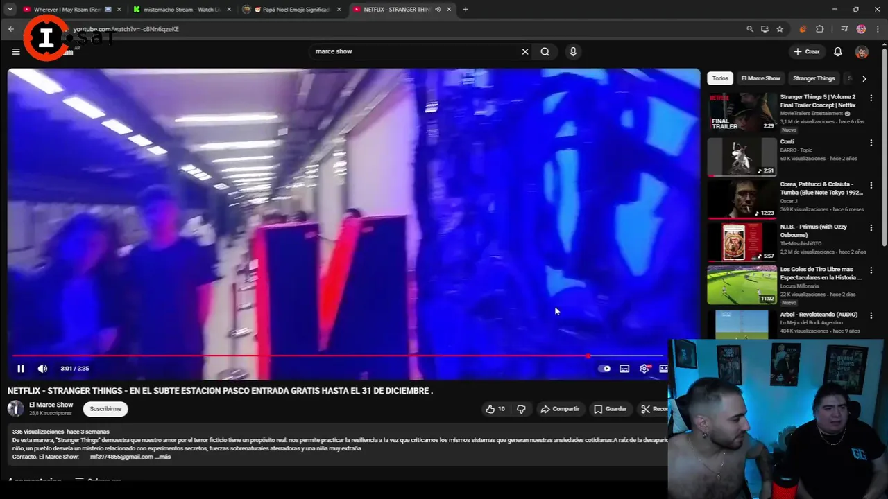Switch to Papá Noel Emoji tab
This screenshot has width=888, height=499.
[292, 10]
